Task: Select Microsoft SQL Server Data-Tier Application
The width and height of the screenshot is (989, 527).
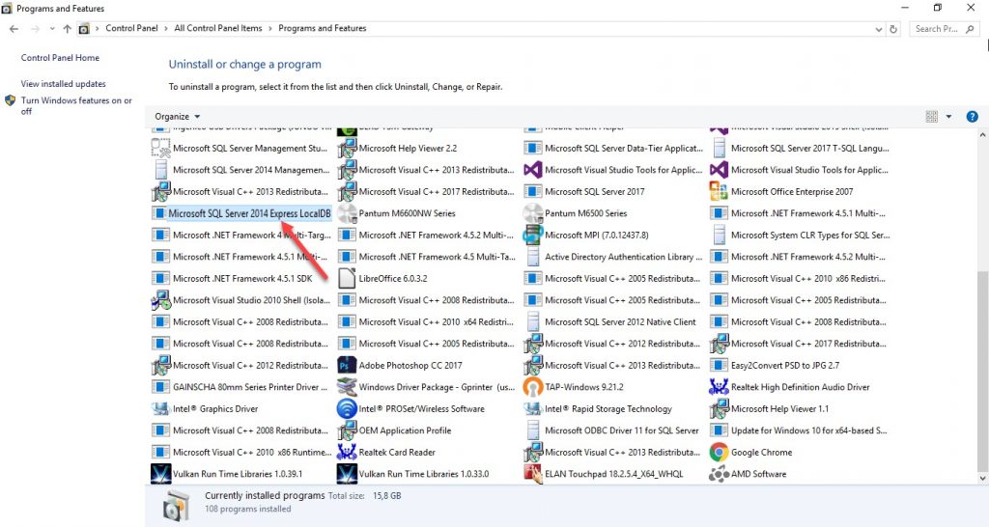Action: pyautogui.click(x=613, y=148)
